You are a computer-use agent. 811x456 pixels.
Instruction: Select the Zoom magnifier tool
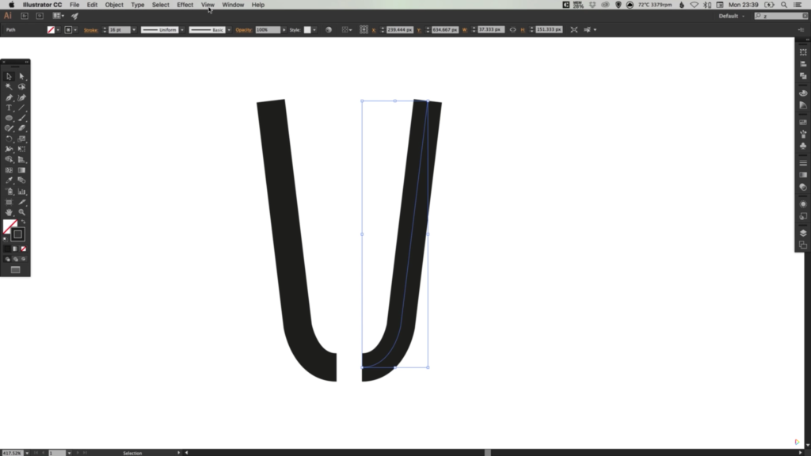pos(22,212)
